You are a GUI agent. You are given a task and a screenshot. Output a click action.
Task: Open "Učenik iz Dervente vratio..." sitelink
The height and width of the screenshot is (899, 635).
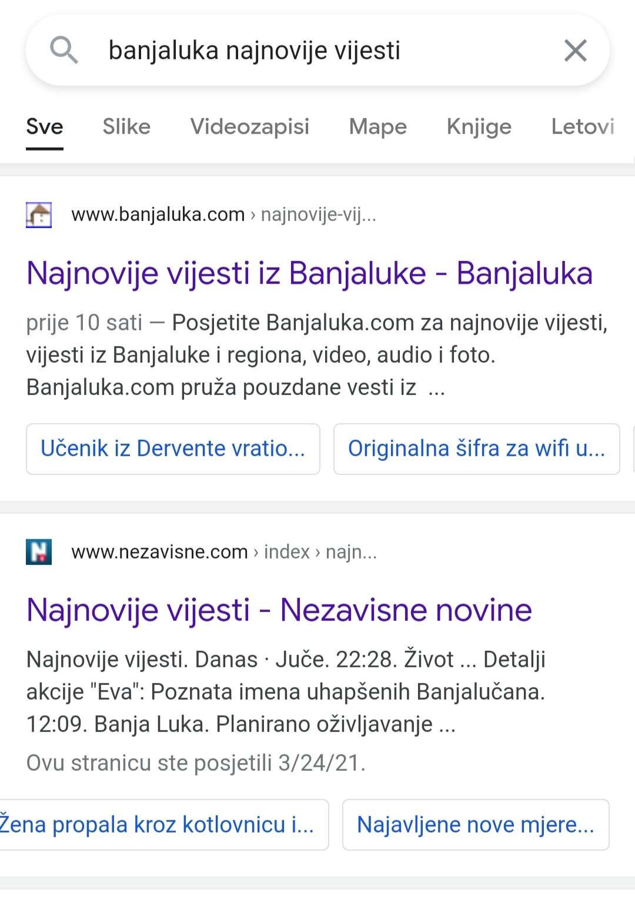pyautogui.click(x=173, y=449)
